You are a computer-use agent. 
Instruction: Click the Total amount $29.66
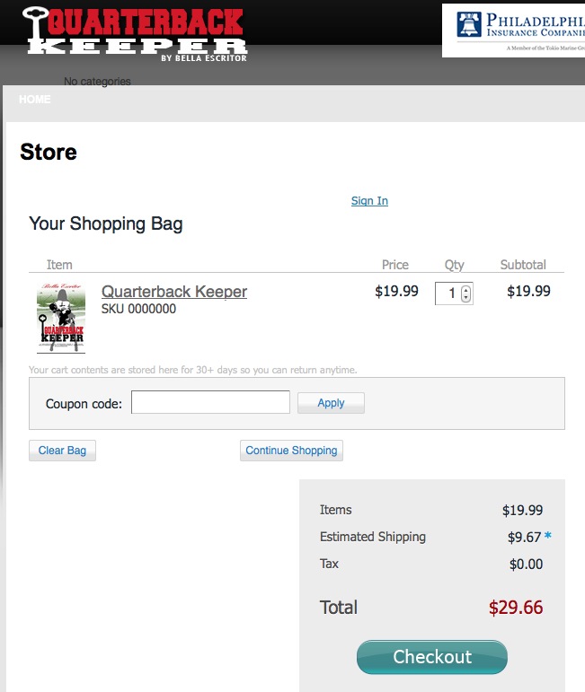516,608
